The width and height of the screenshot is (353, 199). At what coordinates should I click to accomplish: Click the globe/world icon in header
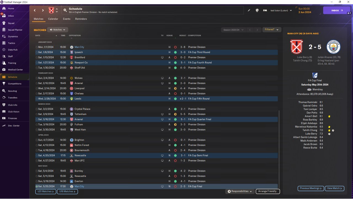pos(257,11)
